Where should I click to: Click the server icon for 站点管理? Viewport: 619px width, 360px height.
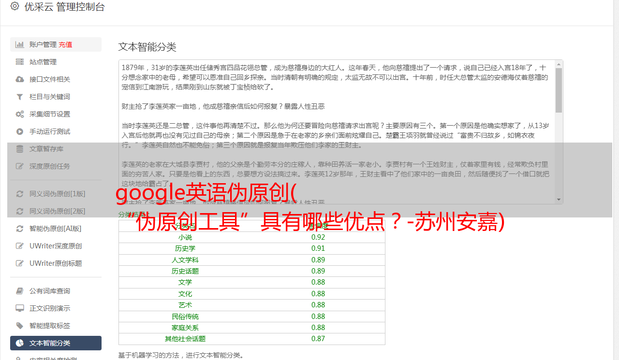pos(20,62)
